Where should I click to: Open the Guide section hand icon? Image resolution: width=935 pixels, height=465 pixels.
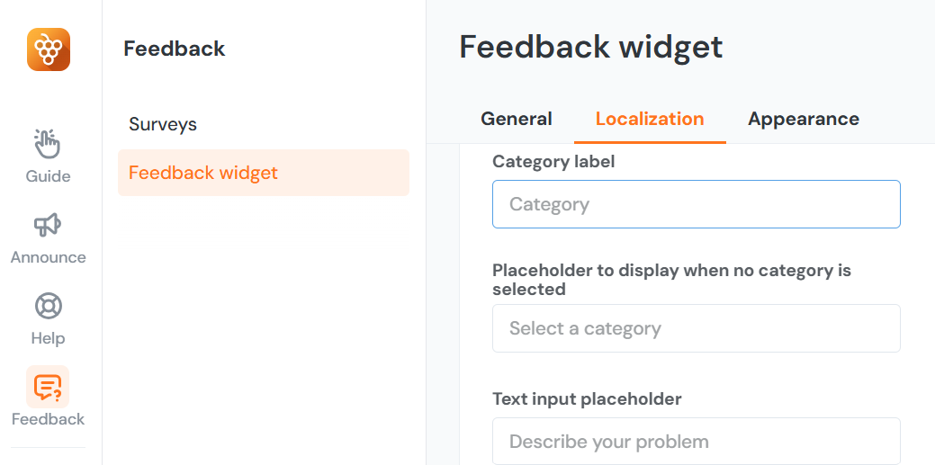tap(48, 143)
